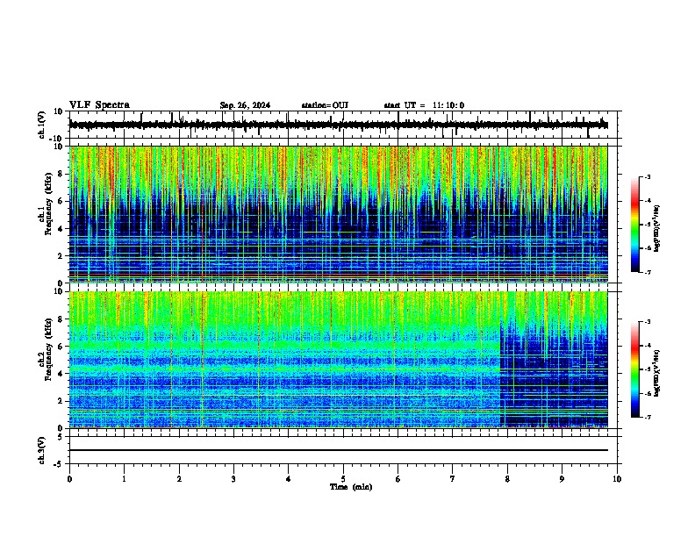The width and height of the screenshot is (695, 537).
Task: Click the "6" kHz tick of ch.1 spectrogram
Action: click(x=62, y=201)
